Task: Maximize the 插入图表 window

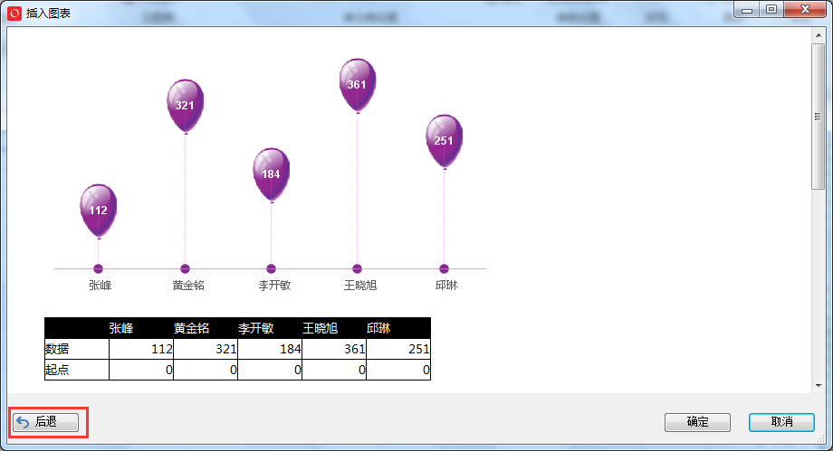Action: 771,10
